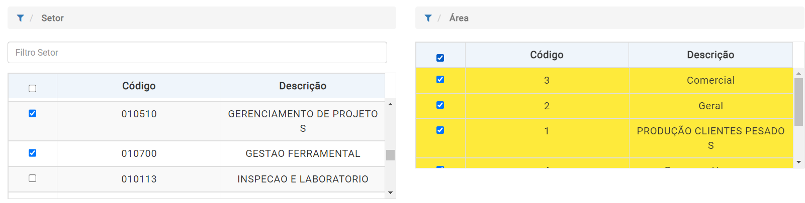This screenshot has height=203, width=805.
Task: Uncheck the Produção Clientes Pesados checkbox
Action: [440, 130]
